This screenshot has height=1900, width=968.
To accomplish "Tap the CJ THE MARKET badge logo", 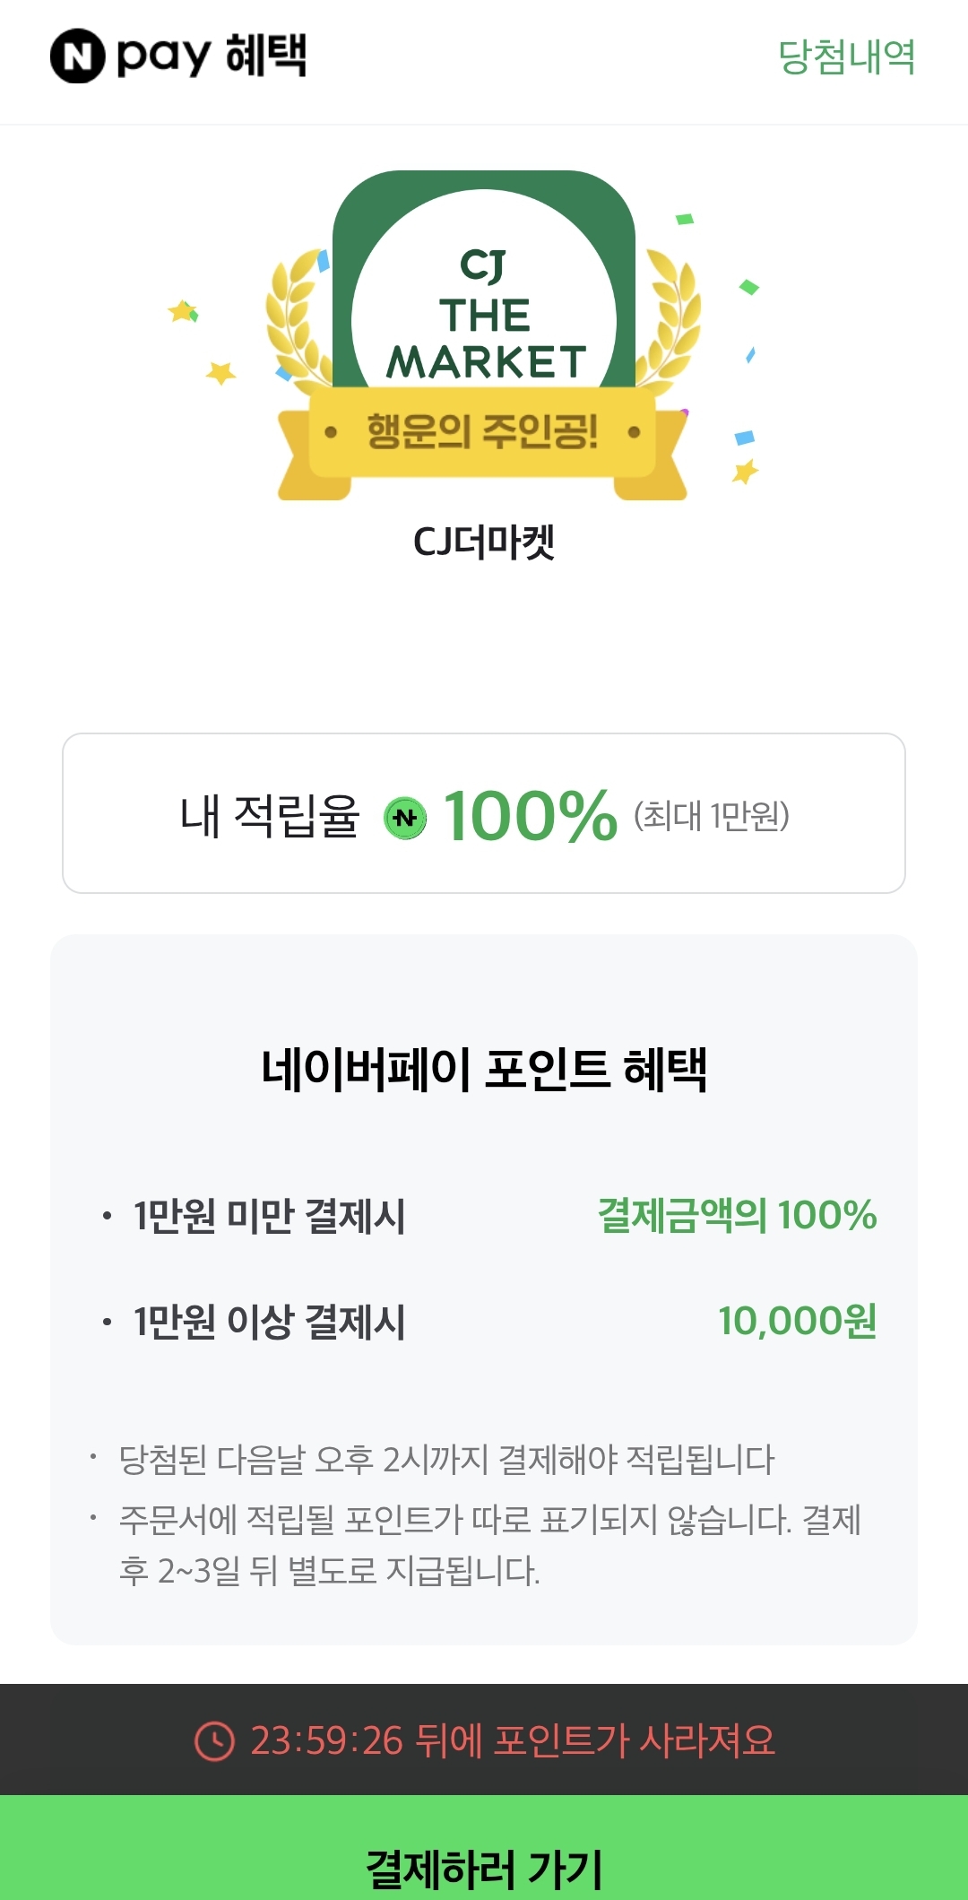I will (484, 314).
